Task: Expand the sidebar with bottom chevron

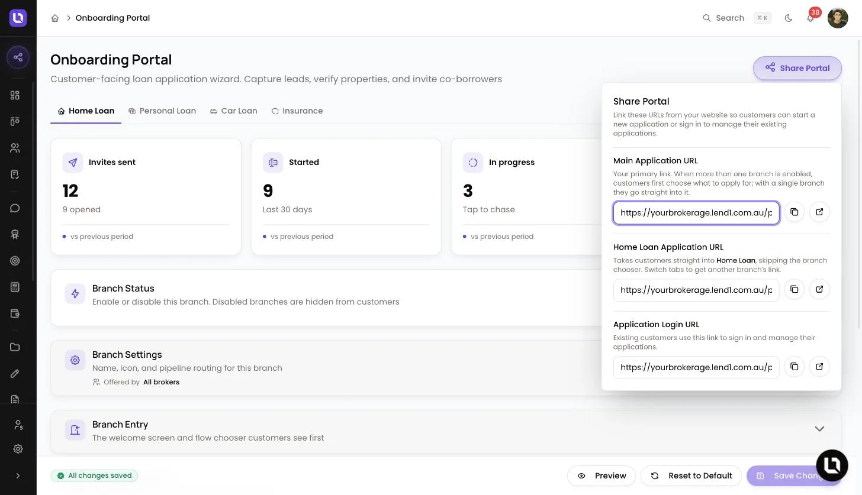Action: pyautogui.click(x=18, y=475)
